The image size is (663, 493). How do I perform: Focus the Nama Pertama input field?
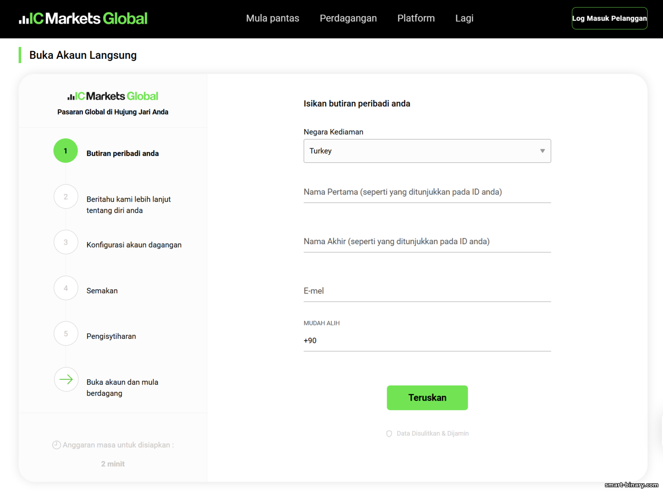[427, 192]
